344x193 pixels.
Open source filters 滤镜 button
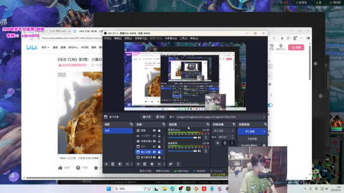pos(160,117)
